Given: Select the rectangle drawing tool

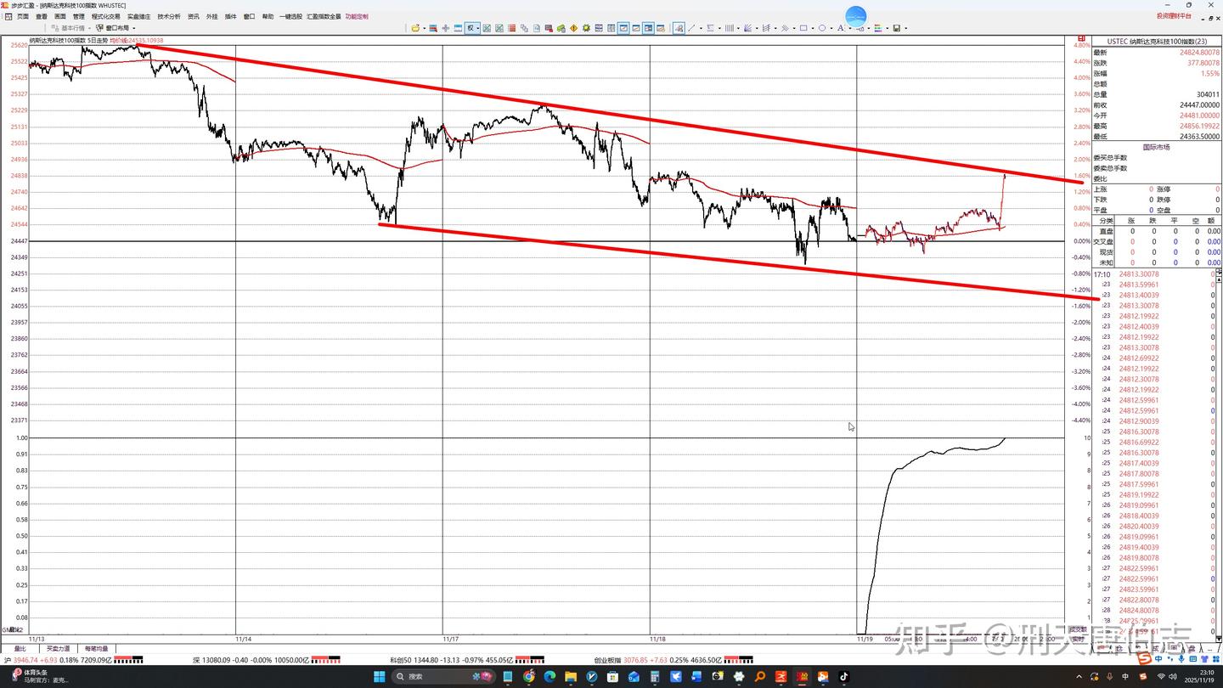Looking at the screenshot, I should click(803, 28).
